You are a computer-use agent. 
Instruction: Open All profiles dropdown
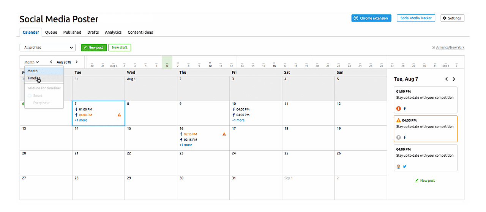47,48
